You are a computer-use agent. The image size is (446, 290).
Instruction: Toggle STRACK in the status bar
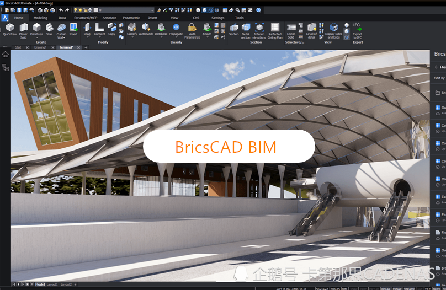pos(409,288)
